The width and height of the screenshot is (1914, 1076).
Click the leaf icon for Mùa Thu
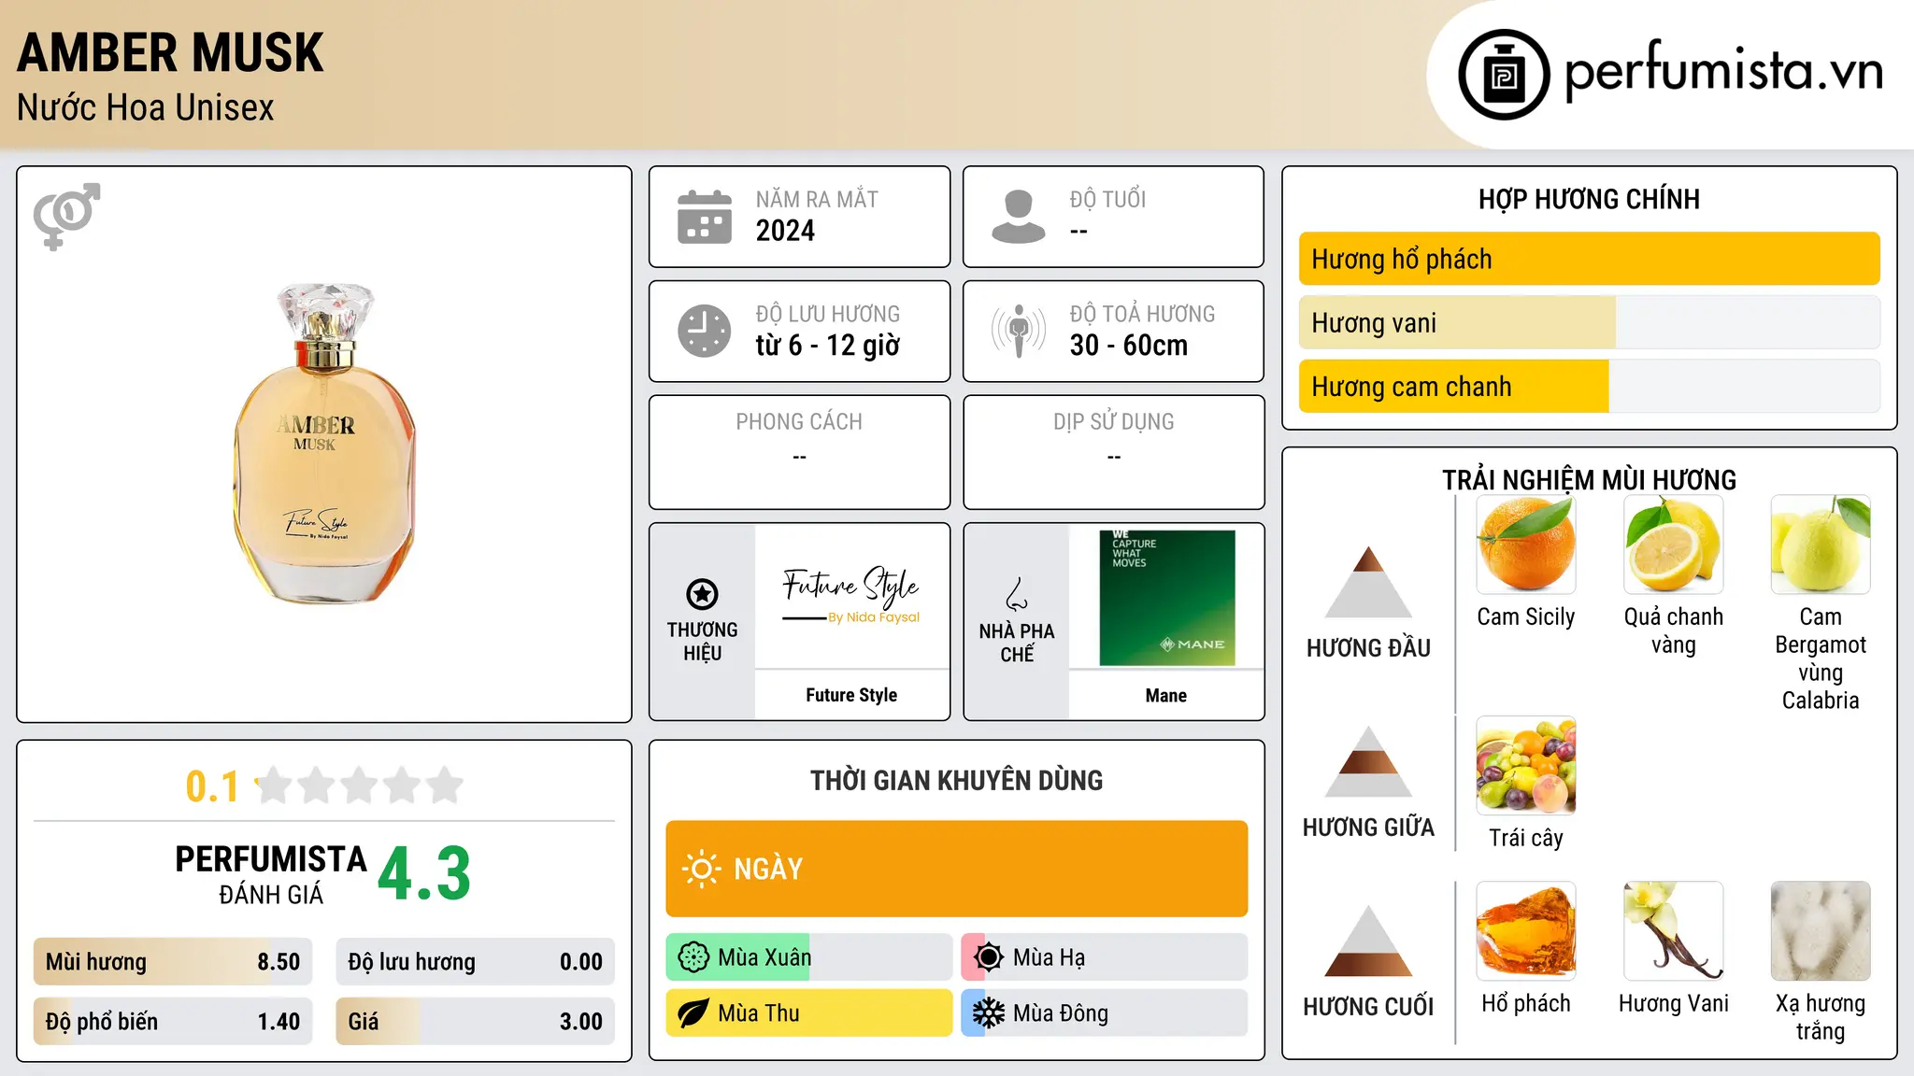693,1013
